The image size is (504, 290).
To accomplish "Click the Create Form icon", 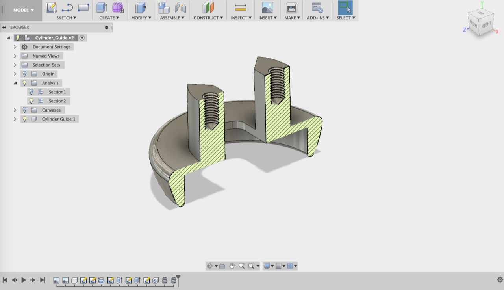I will 118,7.
